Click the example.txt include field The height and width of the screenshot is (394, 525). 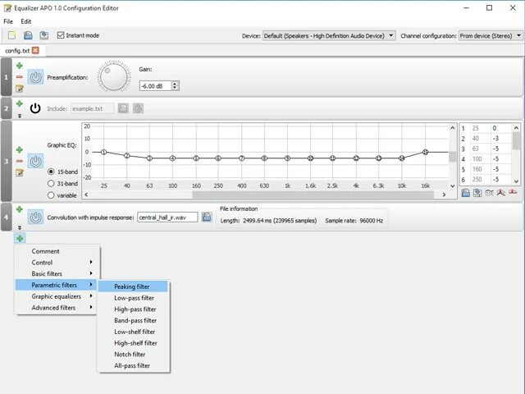click(93, 108)
